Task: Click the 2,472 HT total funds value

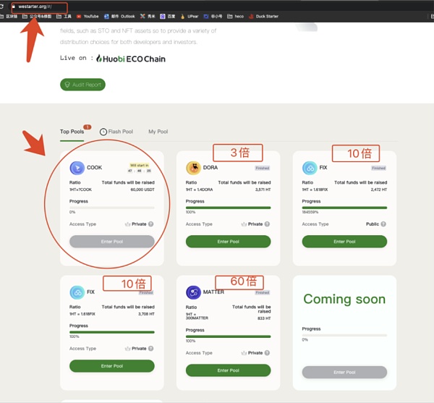Action: (x=378, y=190)
